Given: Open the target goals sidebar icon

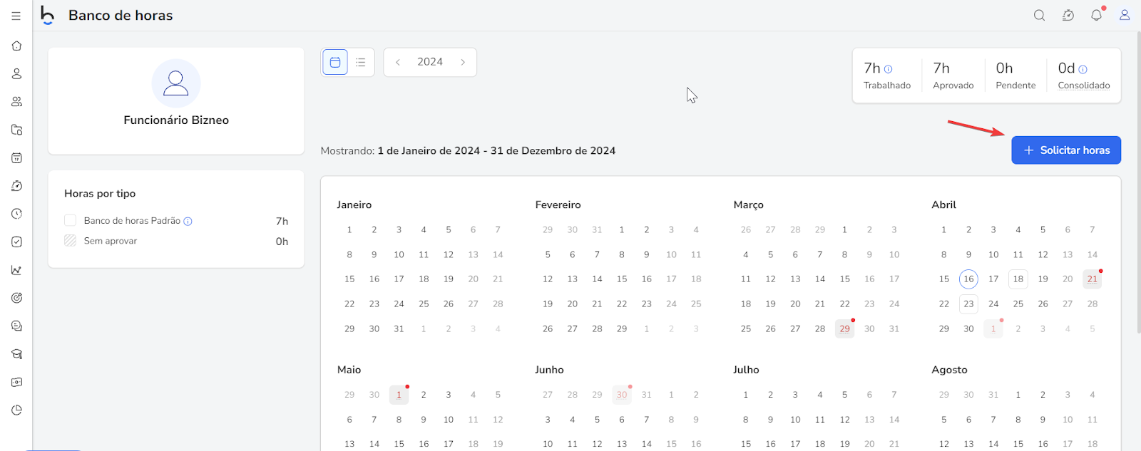Looking at the screenshot, I should [16, 298].
